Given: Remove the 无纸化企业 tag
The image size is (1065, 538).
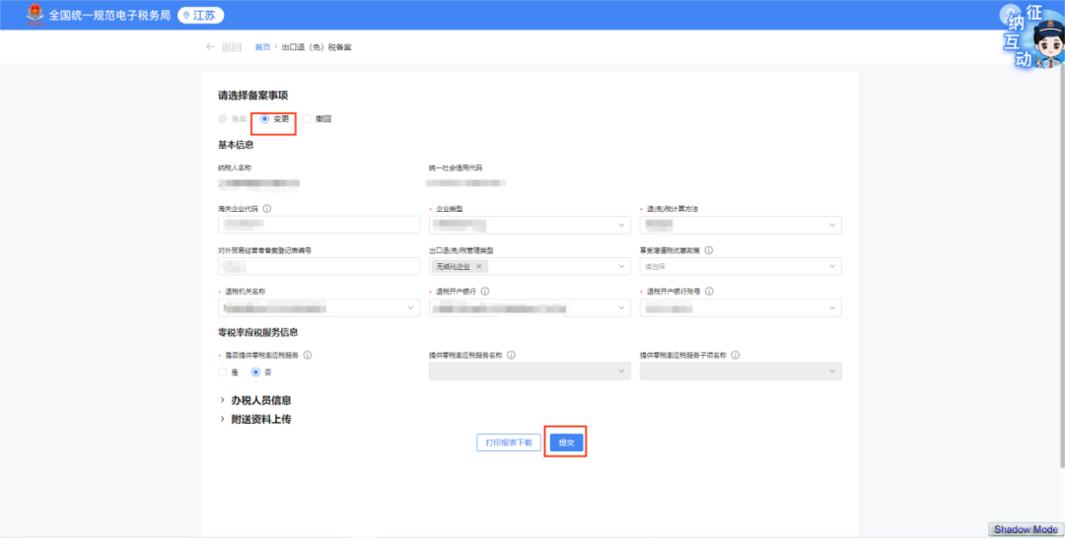Looking at the screenshot, I should tap(479, 267).
